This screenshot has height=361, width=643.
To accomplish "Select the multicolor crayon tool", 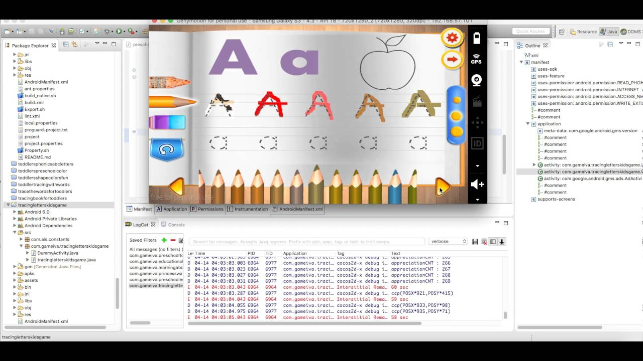I will tap(169, 82).
